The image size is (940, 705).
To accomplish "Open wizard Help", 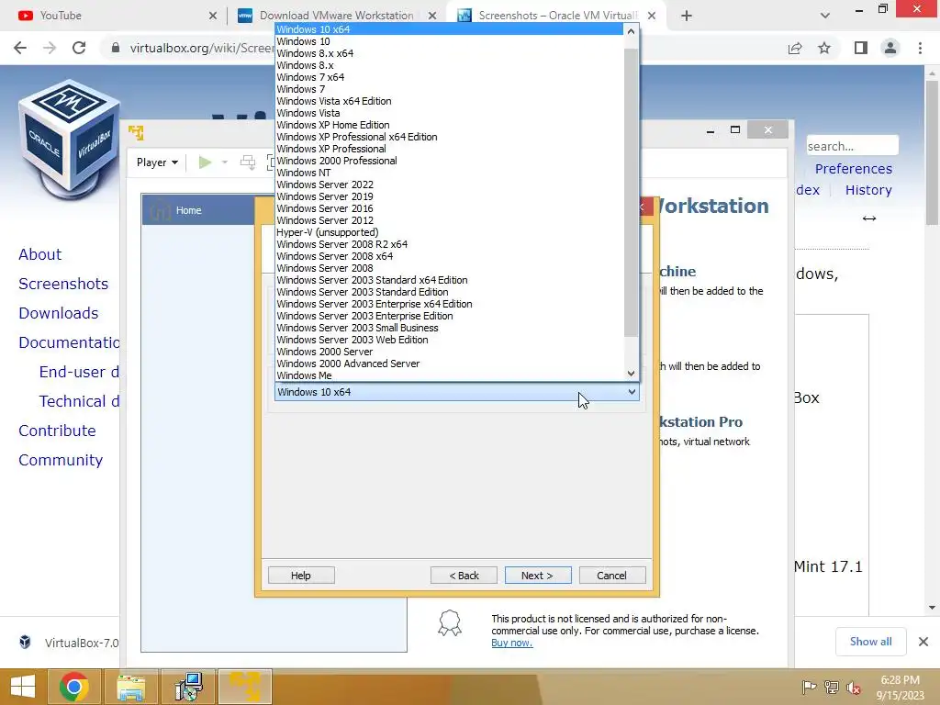I will point(301,576).
